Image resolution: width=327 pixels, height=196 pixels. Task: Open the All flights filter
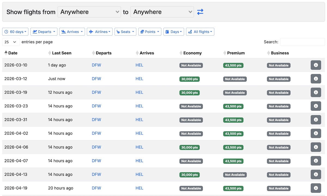200,32
